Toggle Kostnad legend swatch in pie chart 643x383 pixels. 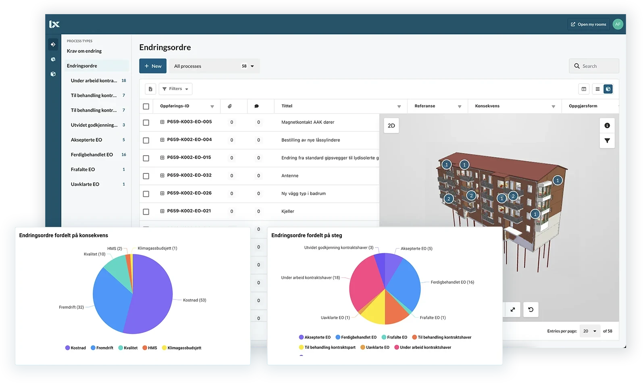point(68,348)
